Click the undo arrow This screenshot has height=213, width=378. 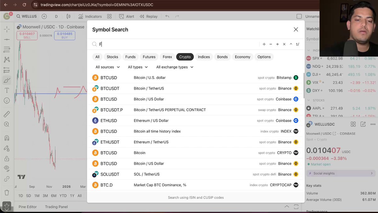coord(167,16)
